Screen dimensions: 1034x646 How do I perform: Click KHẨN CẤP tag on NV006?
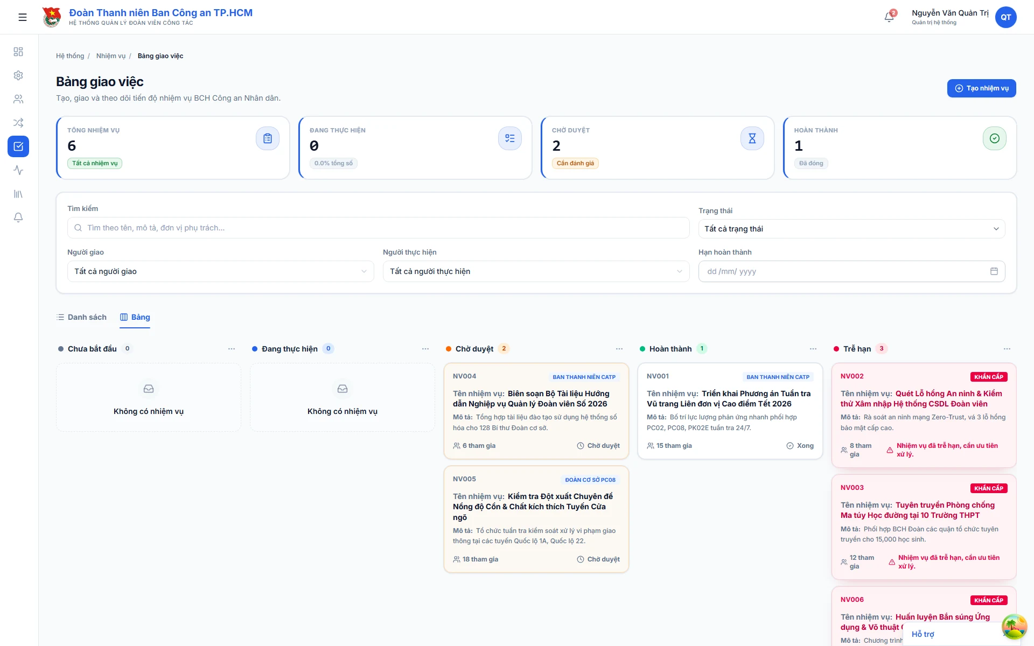click(x=989, y=600)
